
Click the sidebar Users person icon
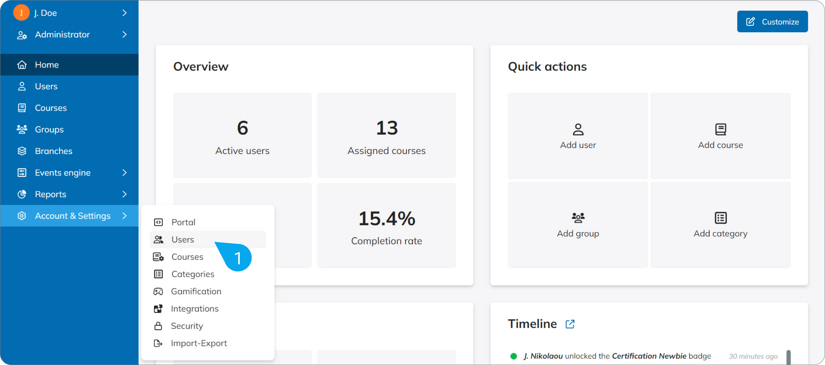click(22, 86)
